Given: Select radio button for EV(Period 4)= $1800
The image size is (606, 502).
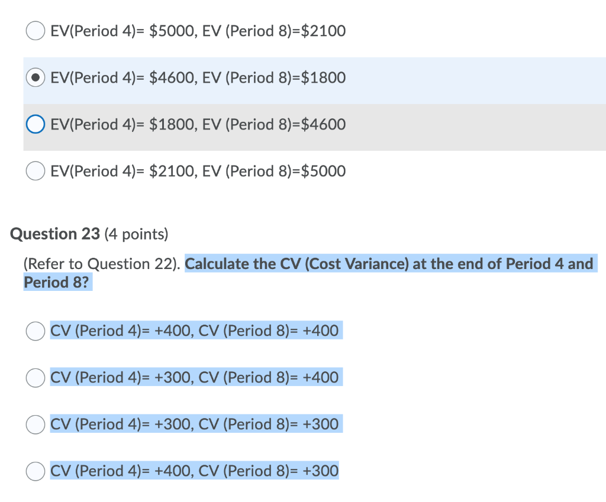Looking at the screenshot, I should 36,124.
